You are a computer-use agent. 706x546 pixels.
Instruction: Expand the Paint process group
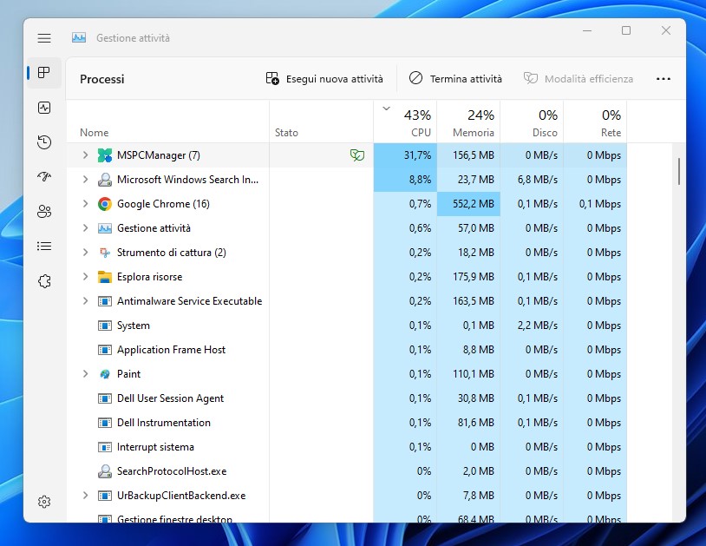coord(85,374)
